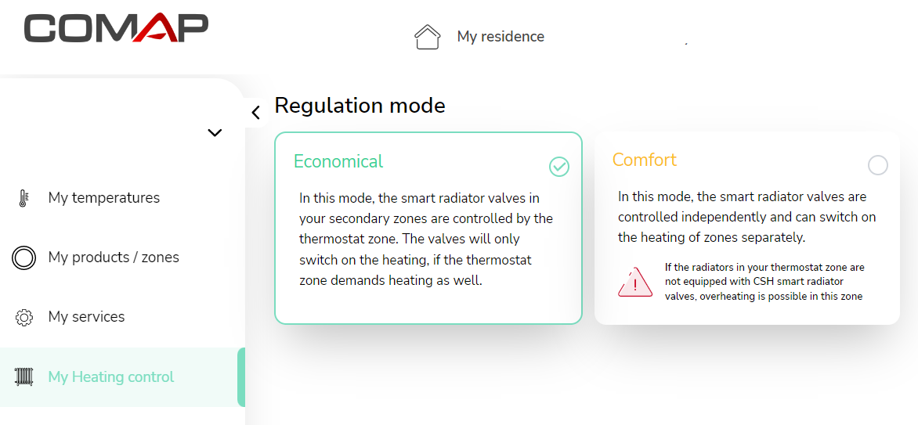Screen dimensions: 918x425
Task: Click the COMAP logo
Action: [x=116, y=28]
